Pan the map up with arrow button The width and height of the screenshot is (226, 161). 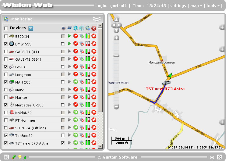(116, 20)
